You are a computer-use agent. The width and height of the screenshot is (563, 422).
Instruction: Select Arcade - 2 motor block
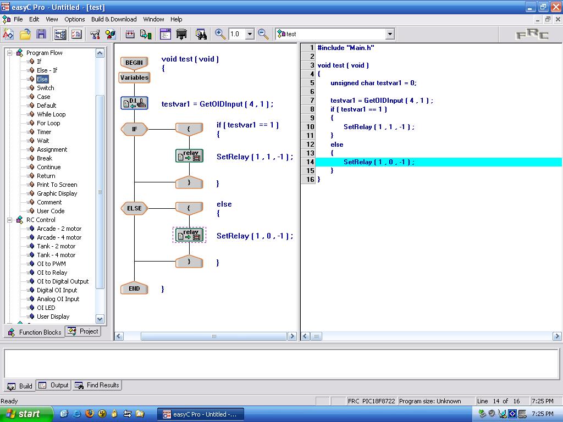point(59,229)
